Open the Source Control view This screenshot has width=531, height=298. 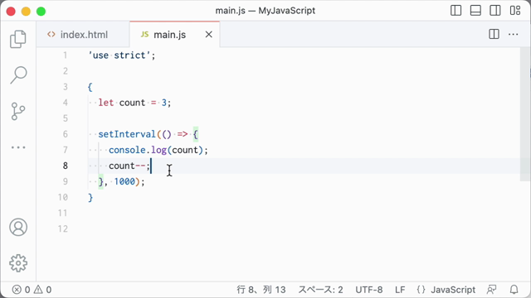click(x=18, y=111)
